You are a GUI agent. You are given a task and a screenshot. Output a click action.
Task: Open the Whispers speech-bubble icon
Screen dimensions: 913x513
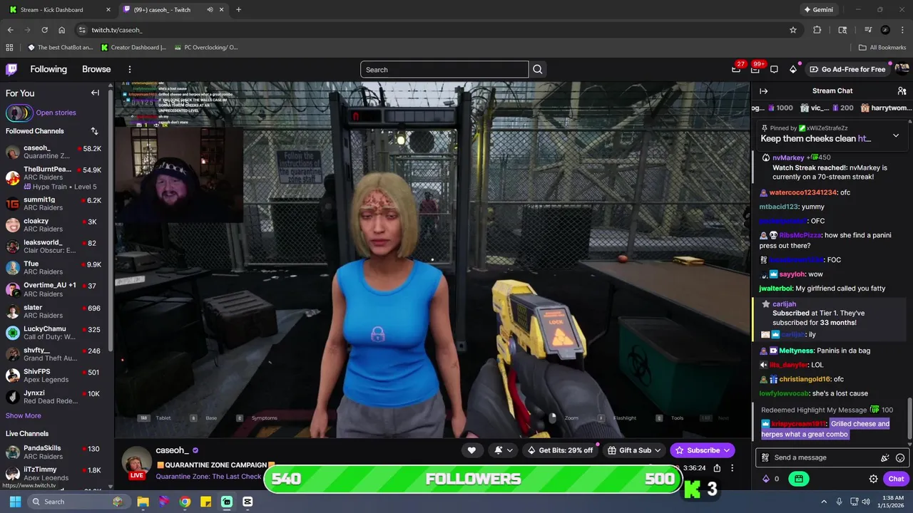774,69
